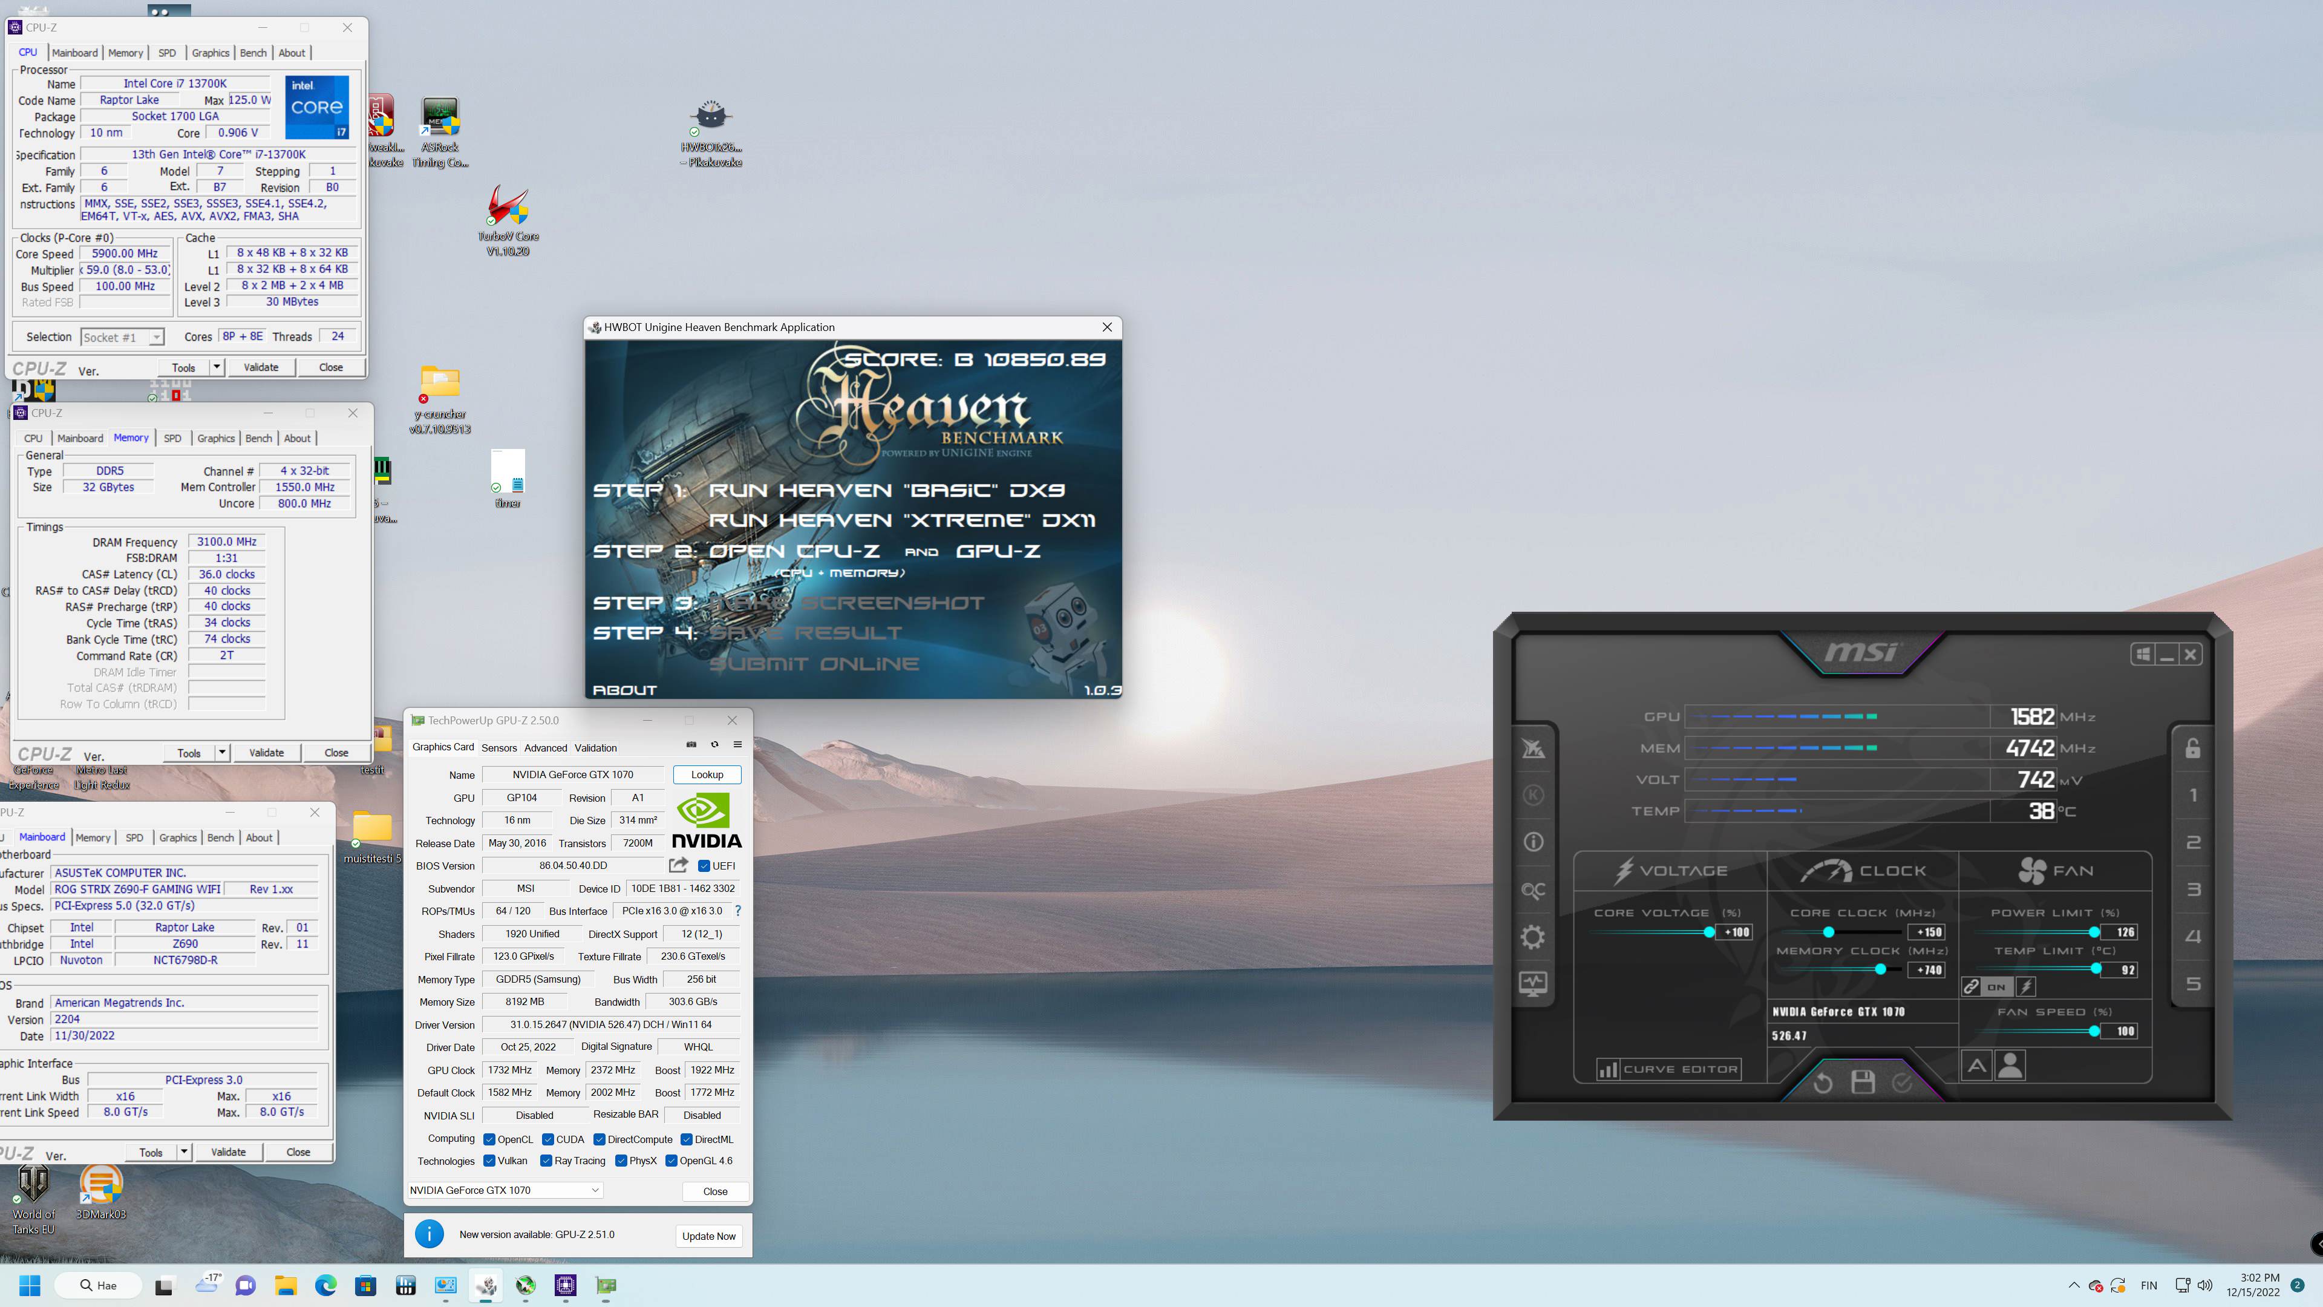Viewport: 2323px width, 1307px height.
Task: Click the MSI dragon logo sidebar icon
Action: pos(1533,748)
